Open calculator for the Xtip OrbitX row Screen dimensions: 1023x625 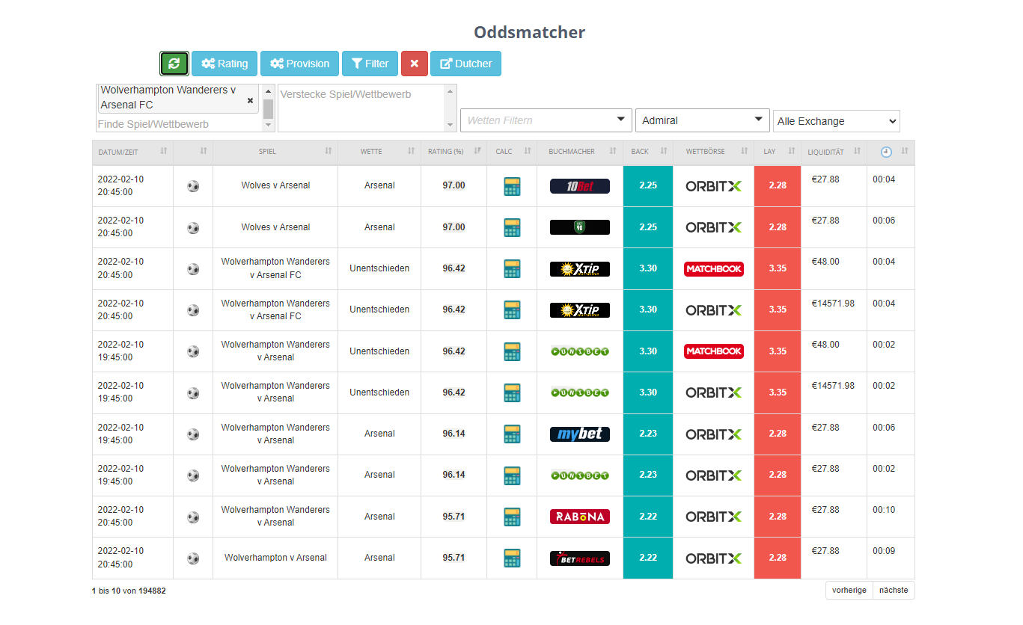(512, 310)
